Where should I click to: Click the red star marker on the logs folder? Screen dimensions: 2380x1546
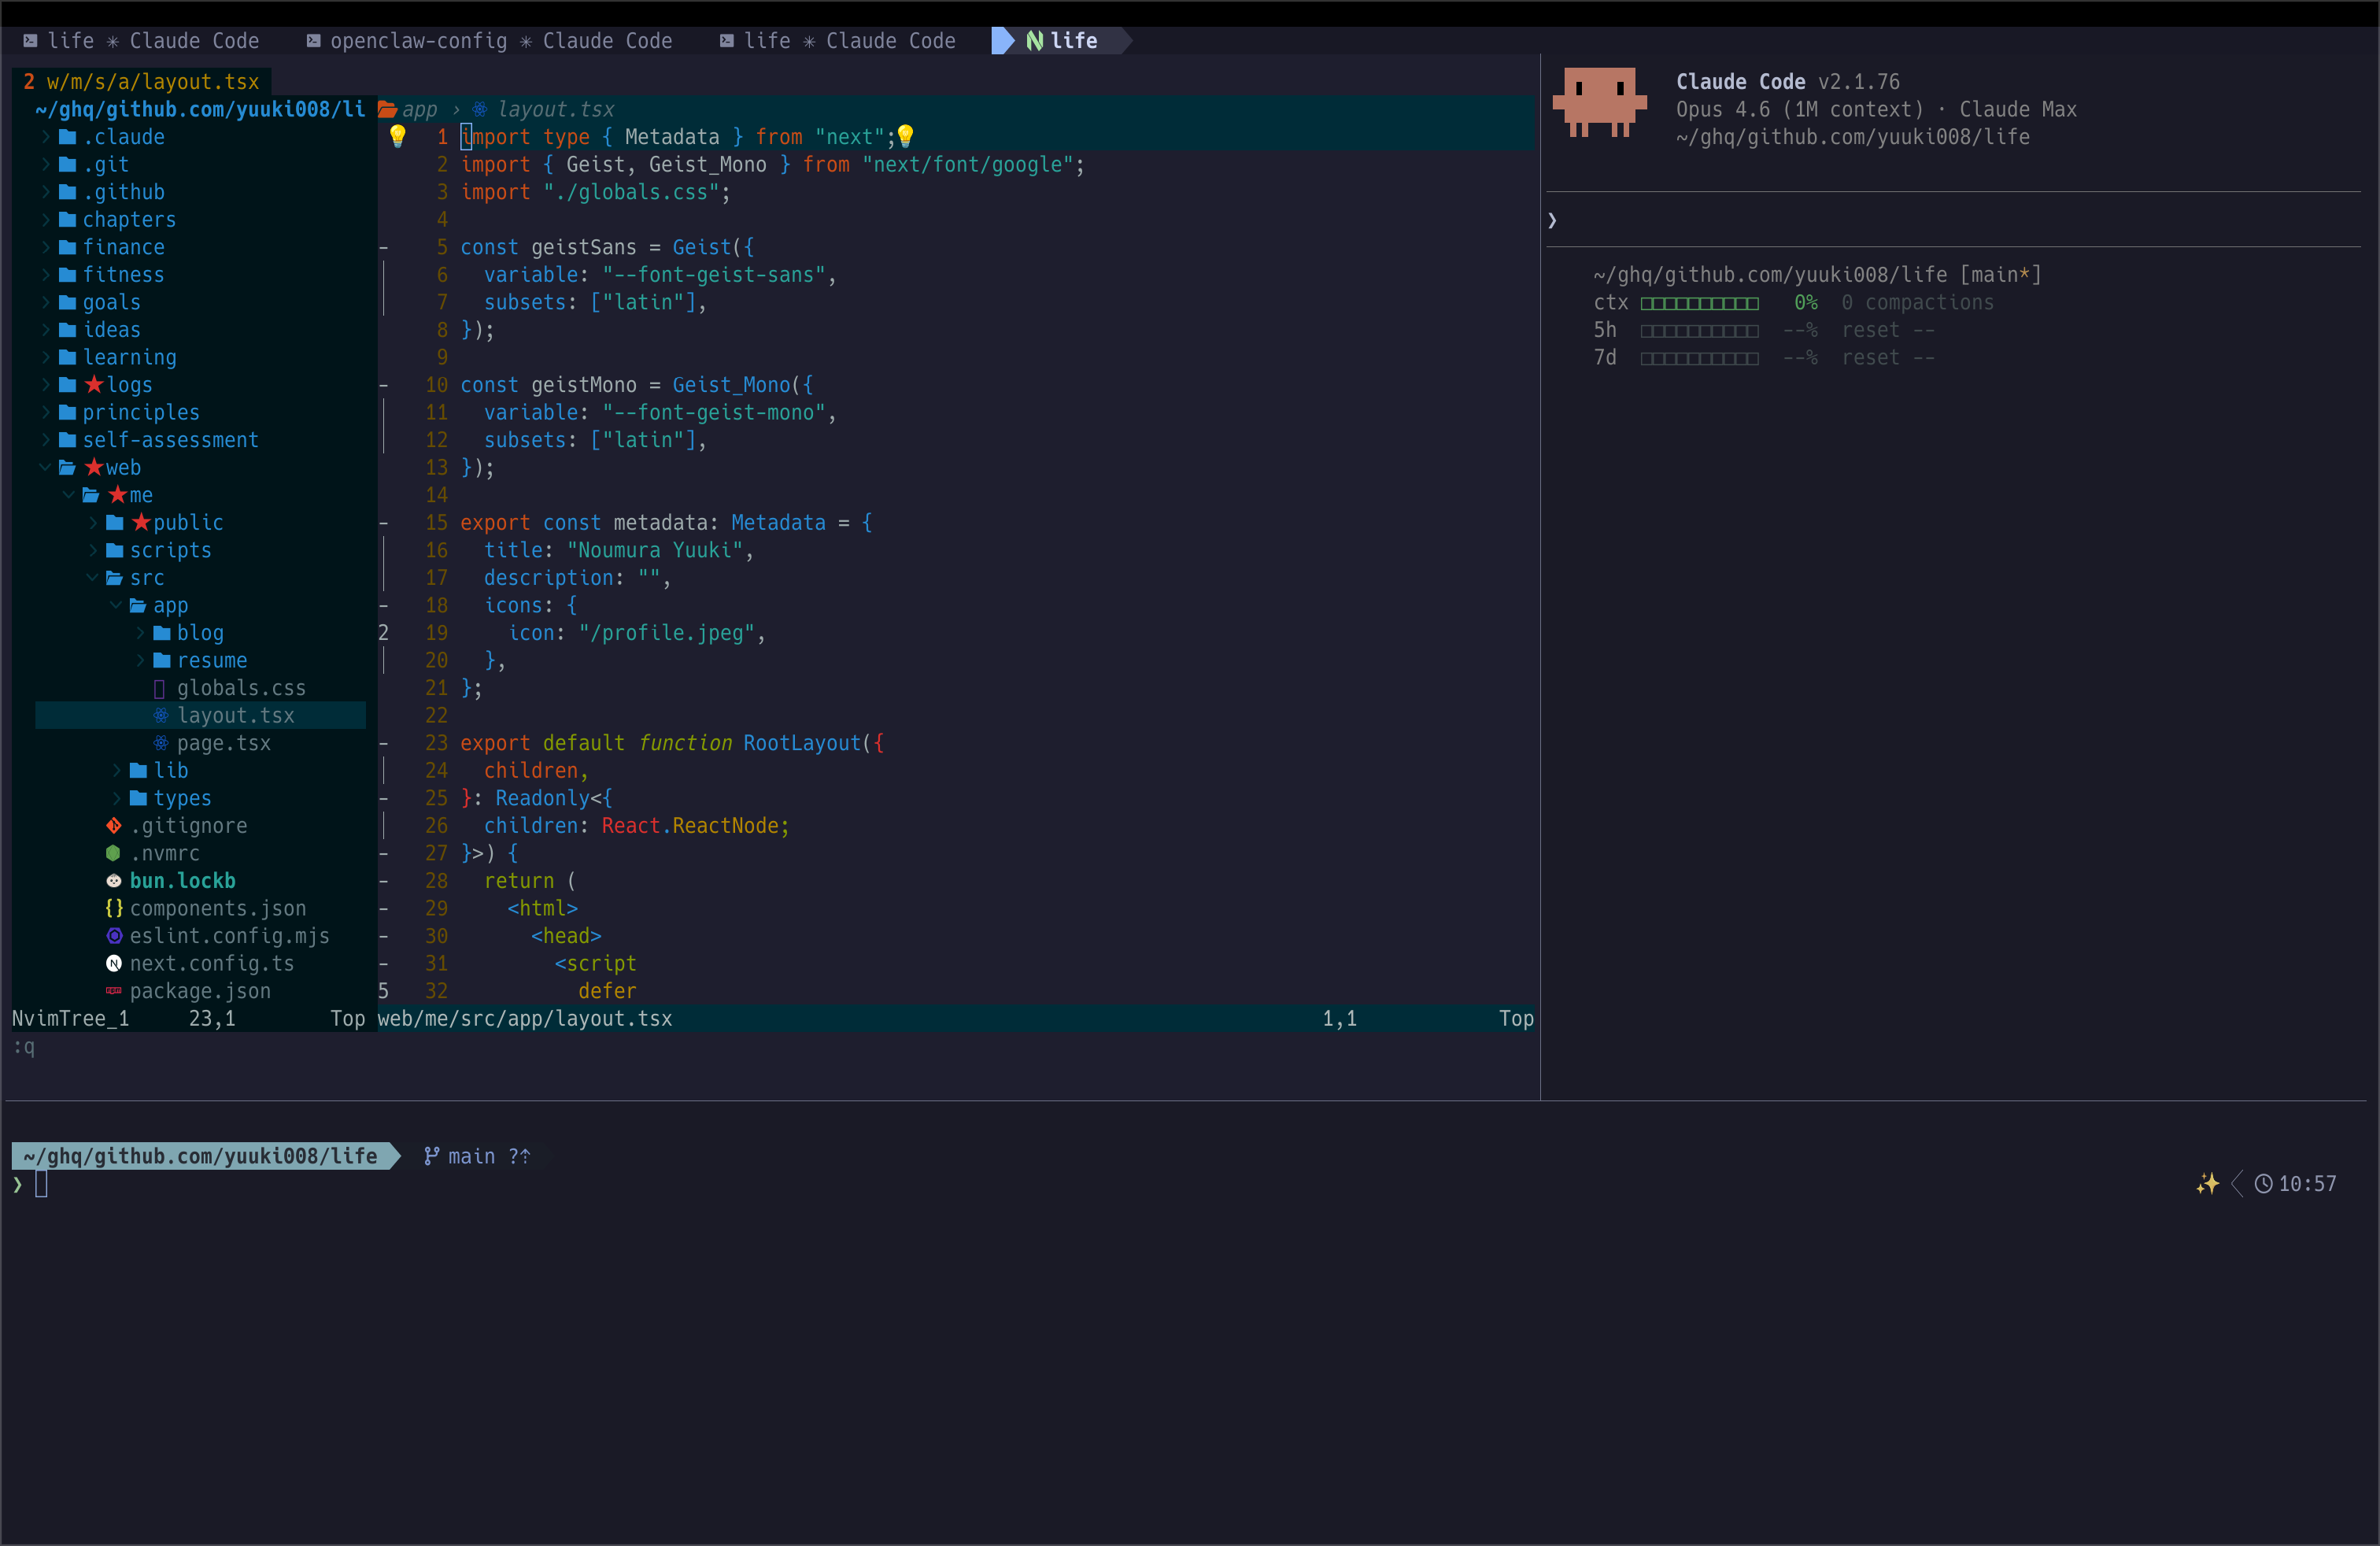point(94,384)
